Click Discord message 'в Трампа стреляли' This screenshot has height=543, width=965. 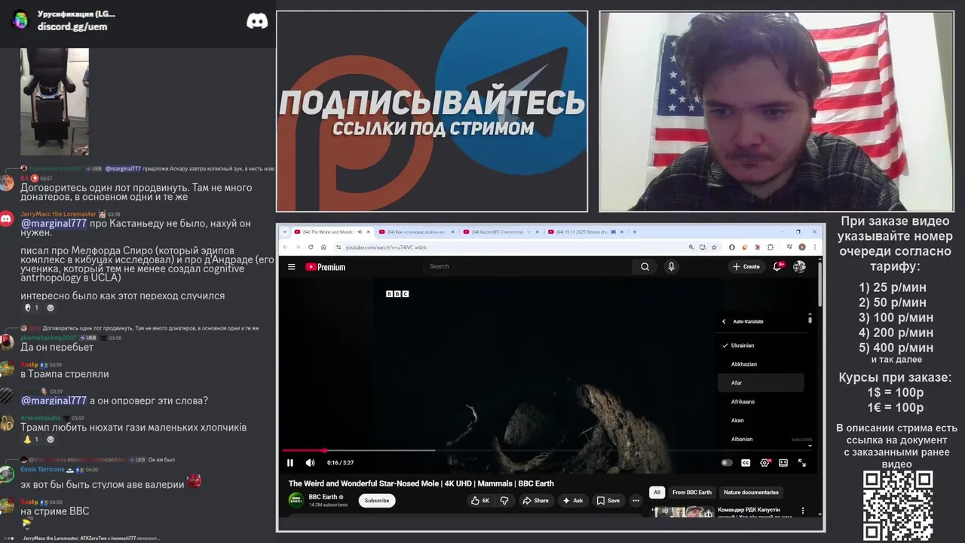[x=65, y=374]
